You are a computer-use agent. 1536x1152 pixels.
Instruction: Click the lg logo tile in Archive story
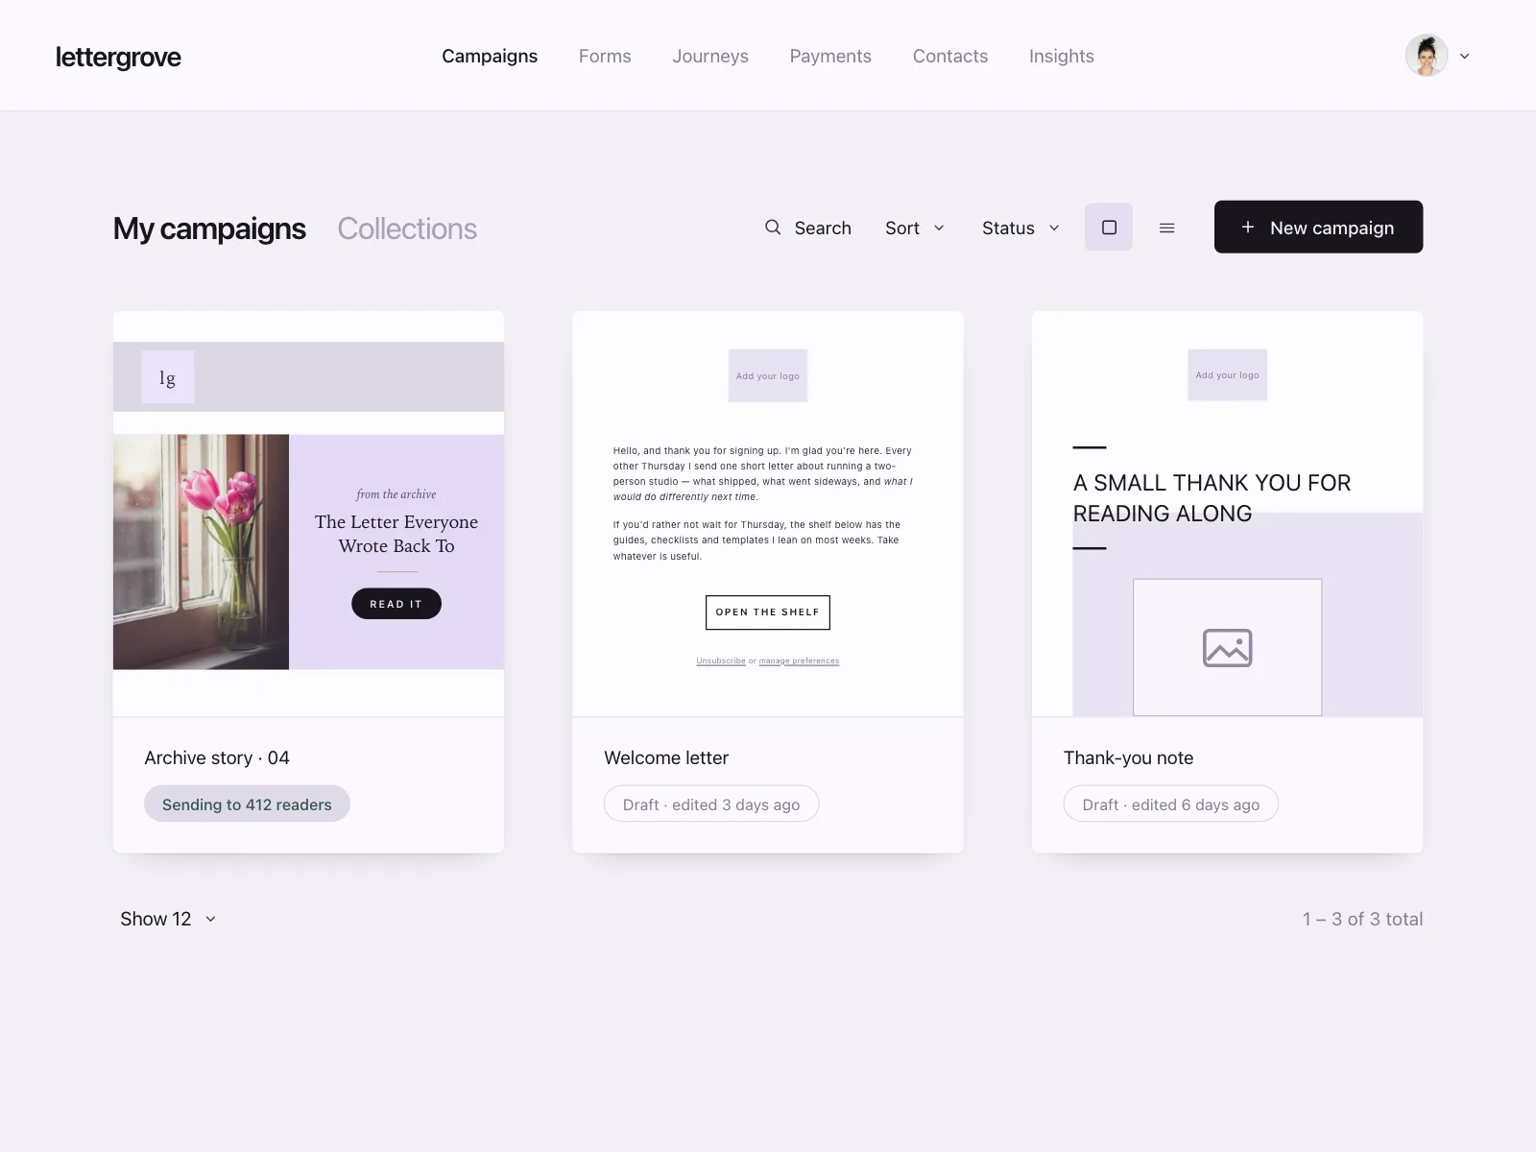tap(168, 377)
